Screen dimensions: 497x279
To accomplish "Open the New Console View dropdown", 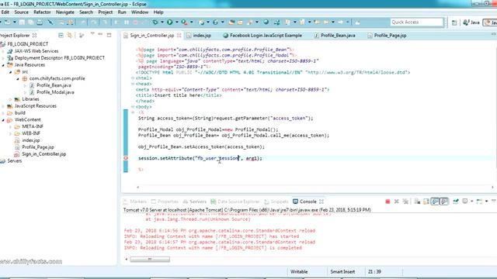I will (487, 201).
